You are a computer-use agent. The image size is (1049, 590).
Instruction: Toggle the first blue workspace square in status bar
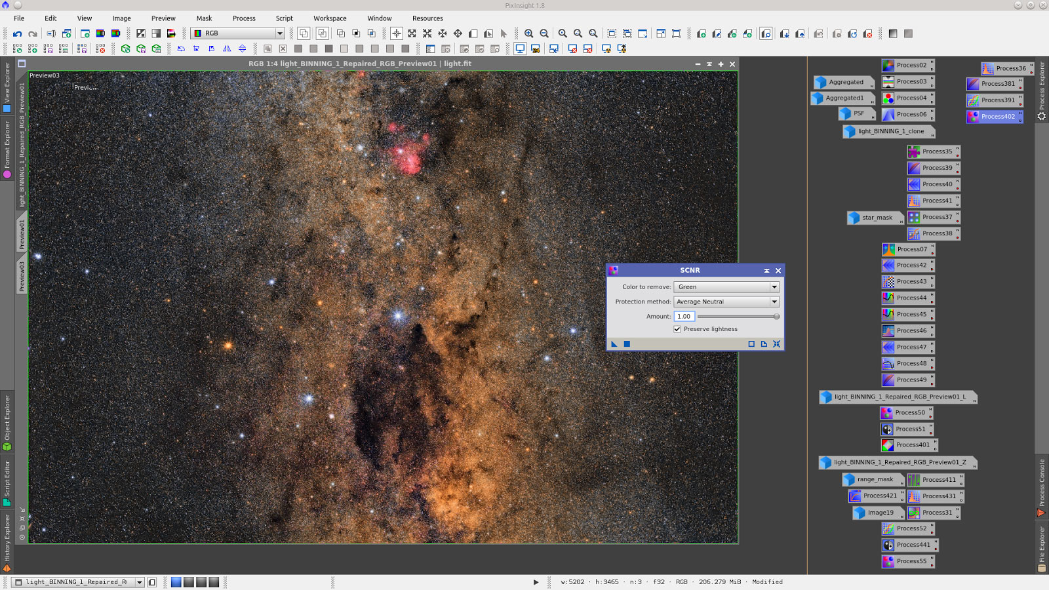pyautogui.click(x=176, y=582)
